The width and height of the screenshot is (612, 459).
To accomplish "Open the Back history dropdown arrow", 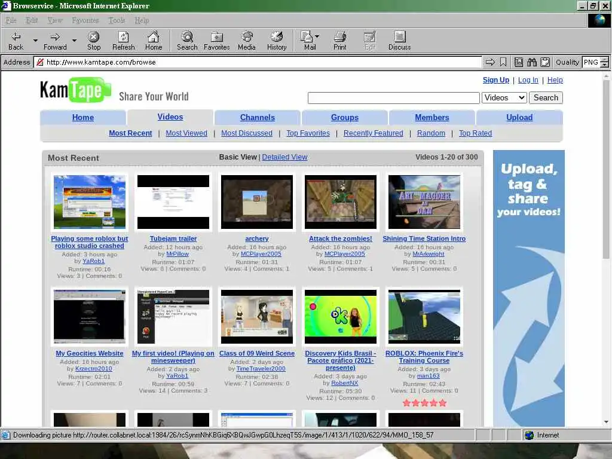I will [x=35, y=40].
